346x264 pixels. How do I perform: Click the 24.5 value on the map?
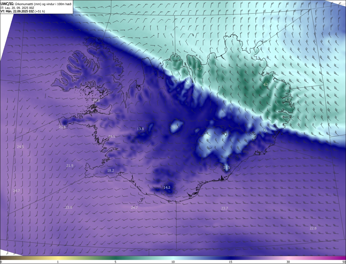click(x=20, y=147)
